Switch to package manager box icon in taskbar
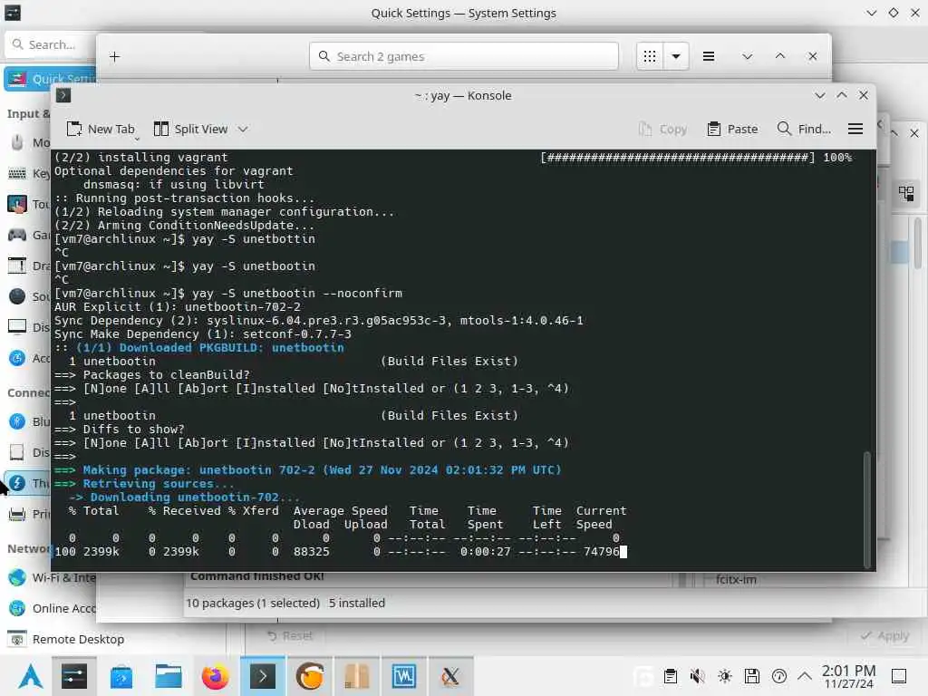 (x=356, y=676)
